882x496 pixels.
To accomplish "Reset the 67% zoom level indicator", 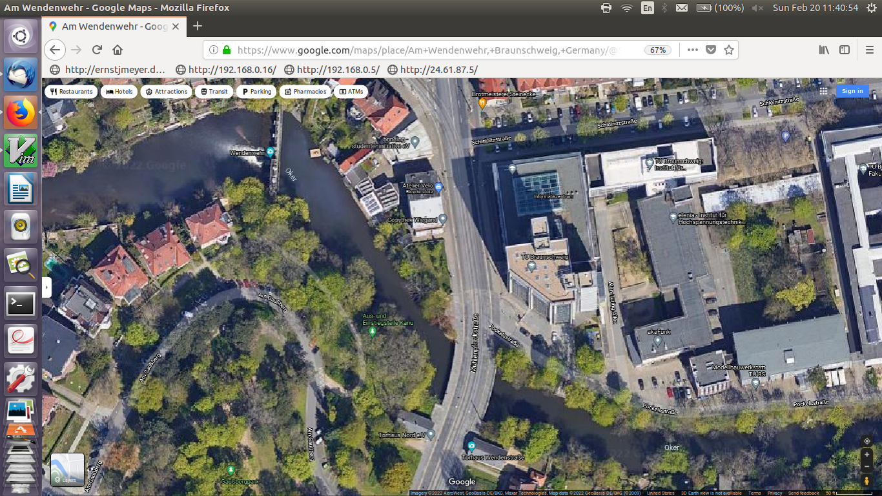I will 658,50.
